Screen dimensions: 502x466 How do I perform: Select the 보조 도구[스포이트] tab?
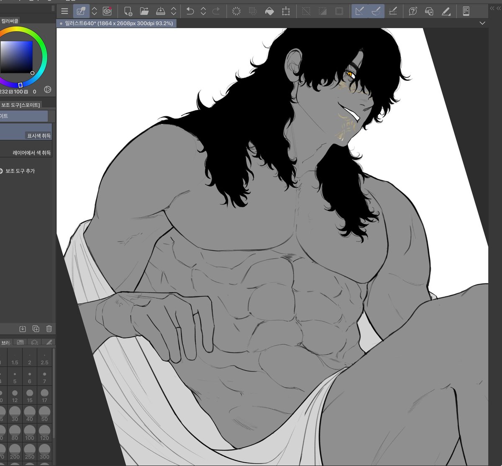tap(20, 105)
